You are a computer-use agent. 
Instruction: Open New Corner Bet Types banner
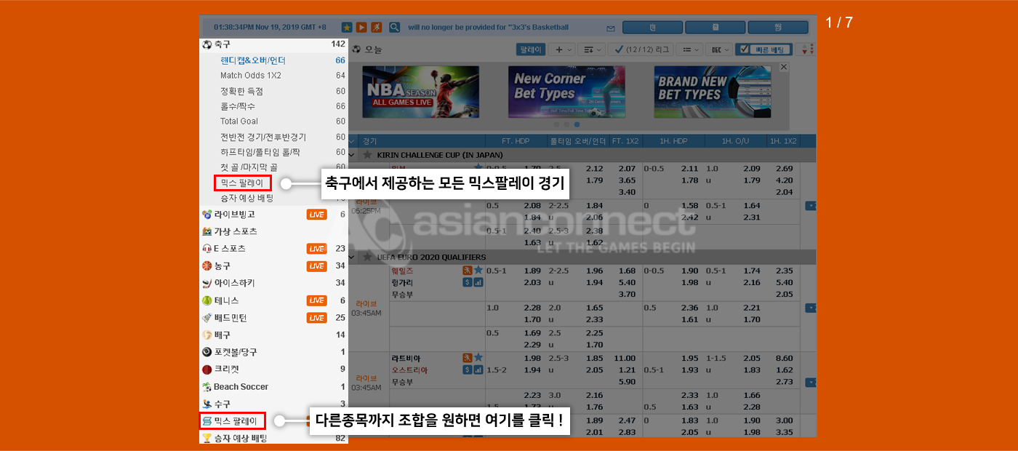pyautogui.click(x=566, y=92)
